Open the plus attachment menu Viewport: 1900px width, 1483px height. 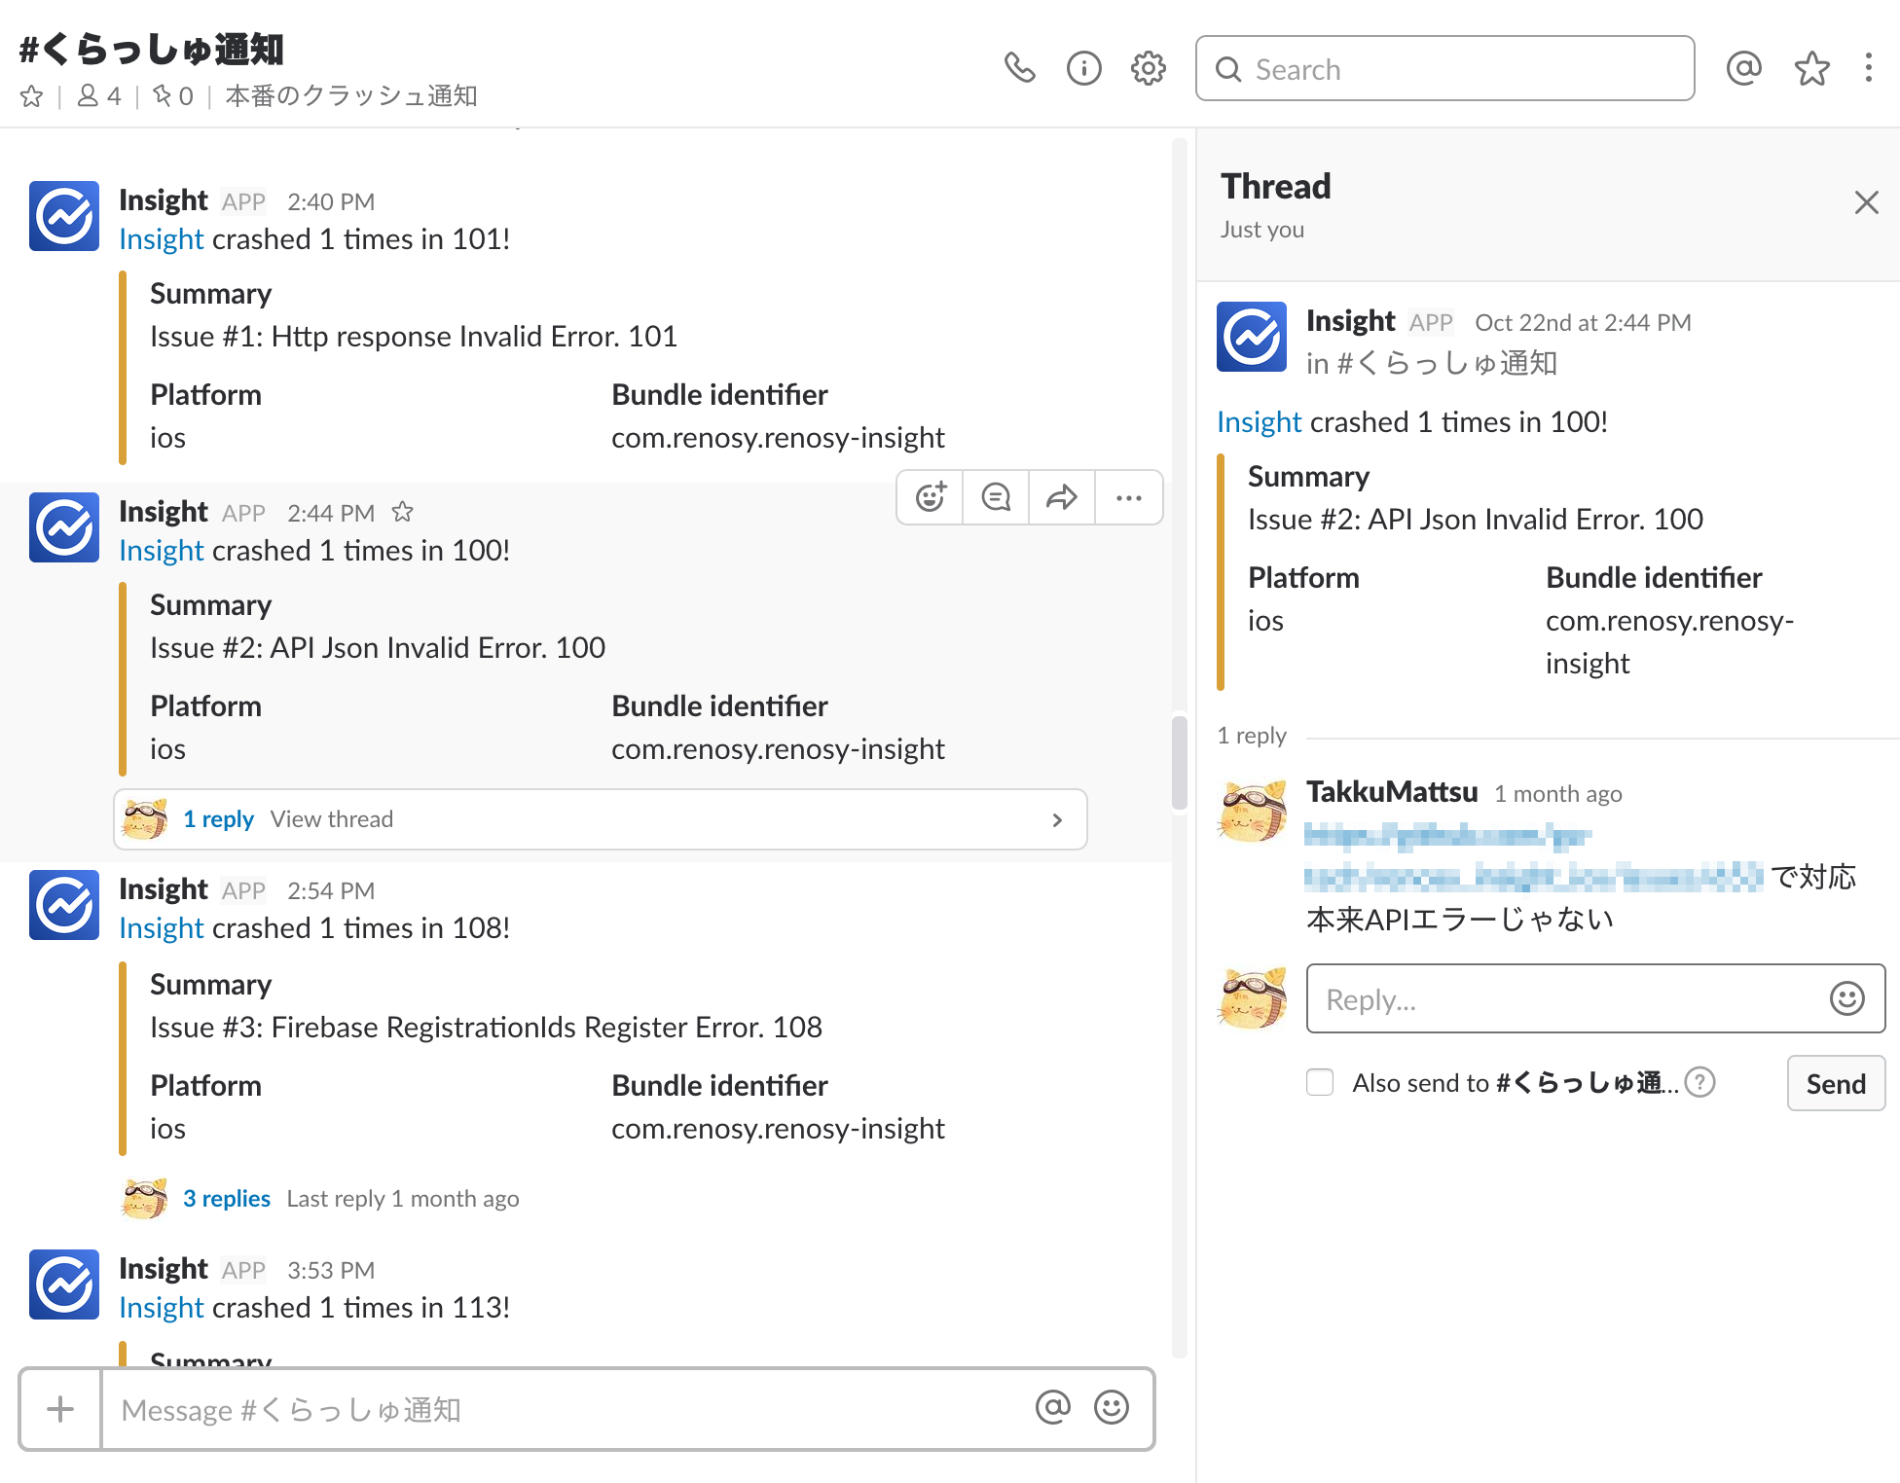pyautogui.click(x=60, y=1409)
